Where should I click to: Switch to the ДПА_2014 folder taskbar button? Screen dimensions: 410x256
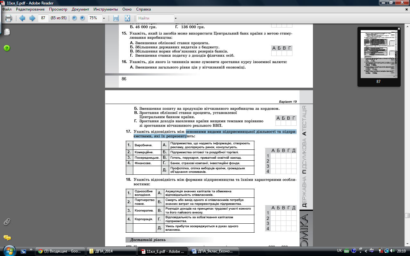[x=111, y=251]
